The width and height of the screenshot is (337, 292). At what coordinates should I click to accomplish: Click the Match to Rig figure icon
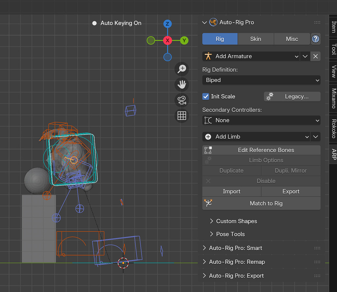208,203
